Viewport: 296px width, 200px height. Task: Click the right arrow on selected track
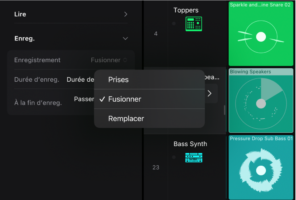(209, 93)
